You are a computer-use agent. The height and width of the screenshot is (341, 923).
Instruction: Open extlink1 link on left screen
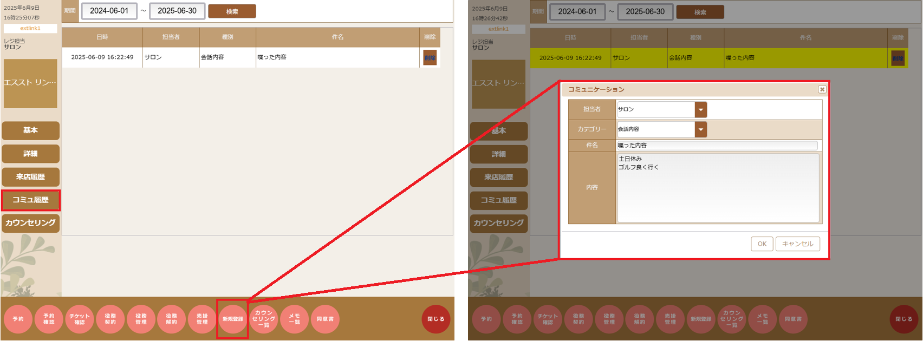(30, 28)
